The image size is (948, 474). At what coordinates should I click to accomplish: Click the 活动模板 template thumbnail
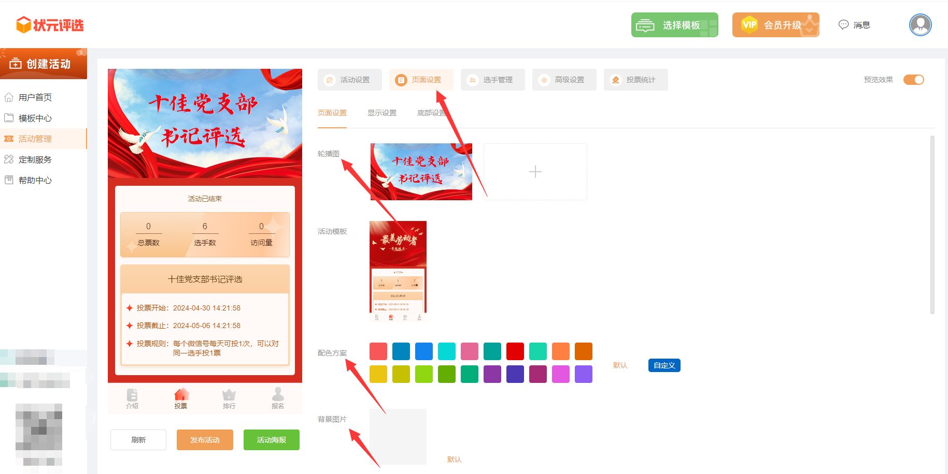coord(398,271)
